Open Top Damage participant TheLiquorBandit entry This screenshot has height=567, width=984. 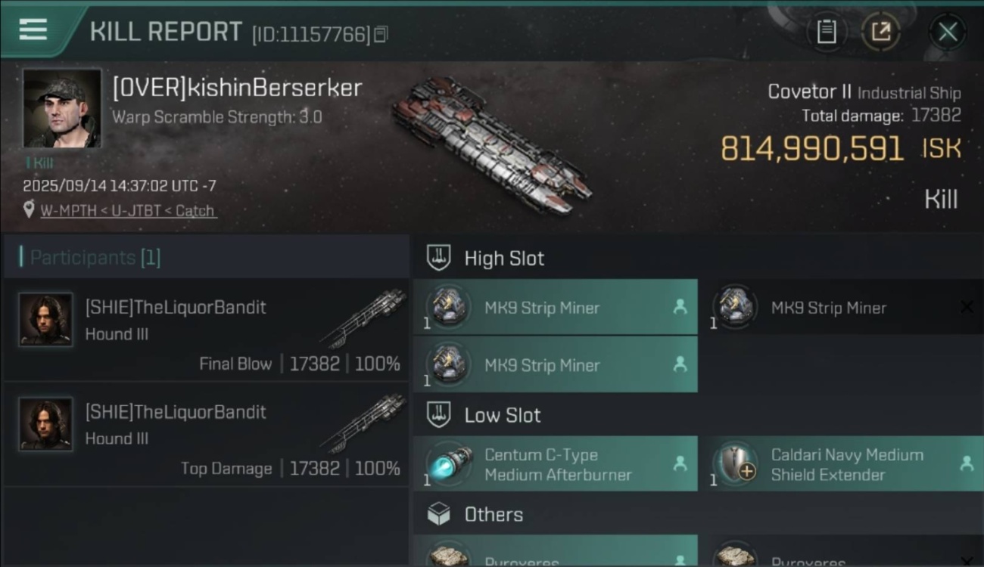point(206,435)
